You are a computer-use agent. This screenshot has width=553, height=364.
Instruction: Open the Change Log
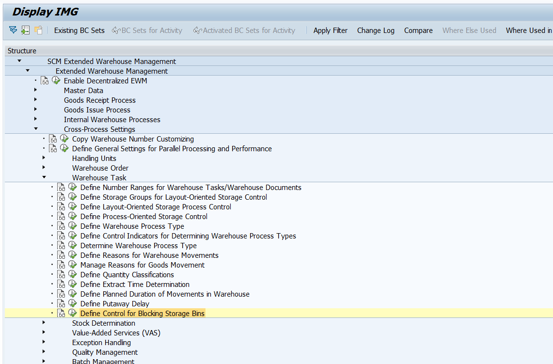(376, 31)
